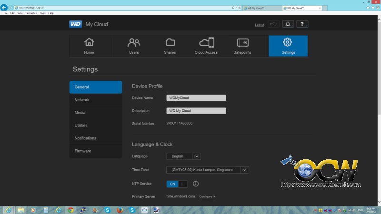Open the media player taskbar icon
The width and height of the screenshot is (381, 214).
click(x=33, y=210)
